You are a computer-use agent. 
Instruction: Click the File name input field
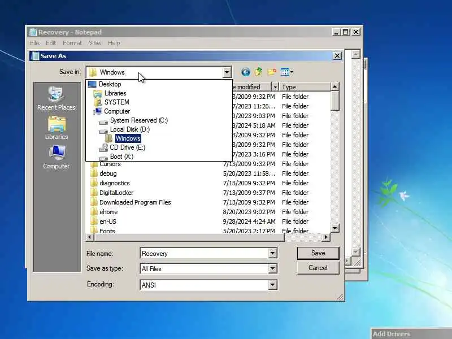205,253
